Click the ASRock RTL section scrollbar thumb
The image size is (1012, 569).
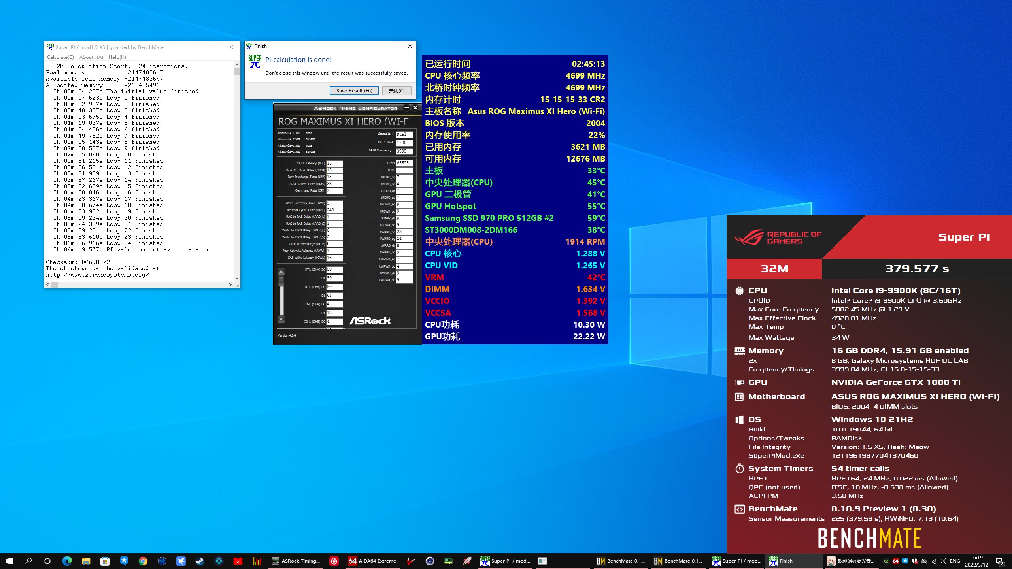tap(281, 281)
